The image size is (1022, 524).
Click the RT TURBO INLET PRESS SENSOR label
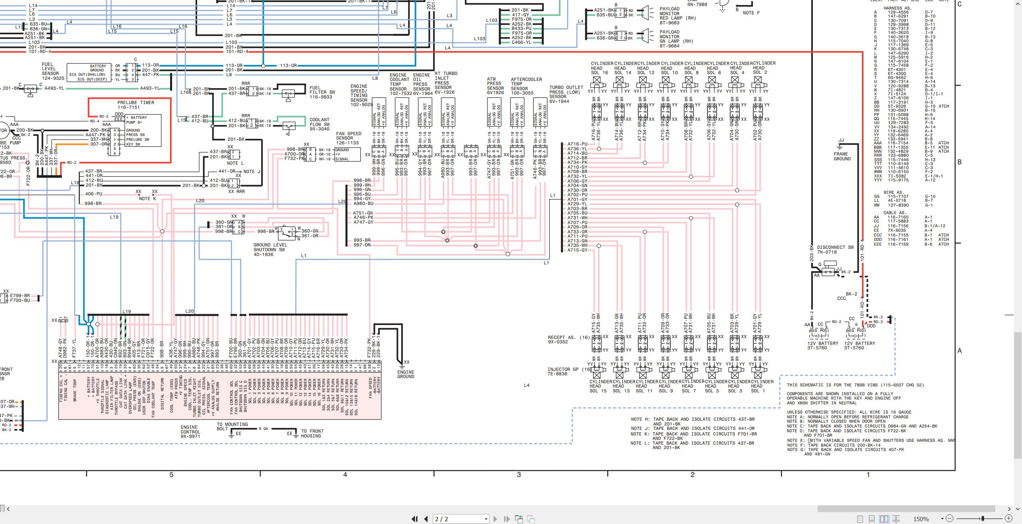(x=446, y=83)
